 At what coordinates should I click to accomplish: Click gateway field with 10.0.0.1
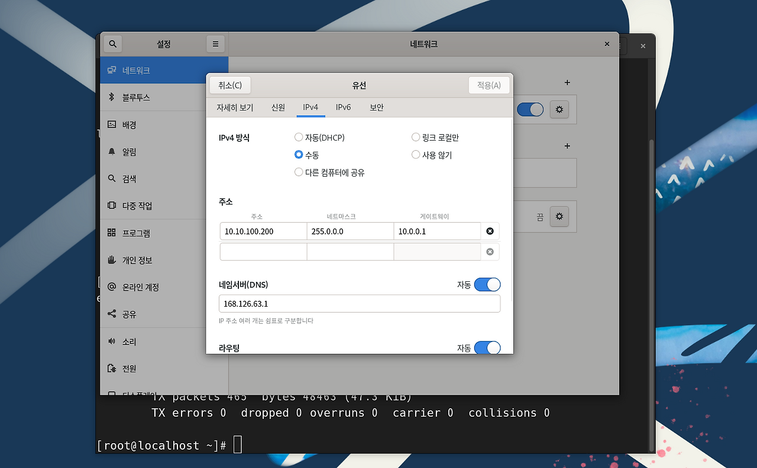tap(437, 231)
